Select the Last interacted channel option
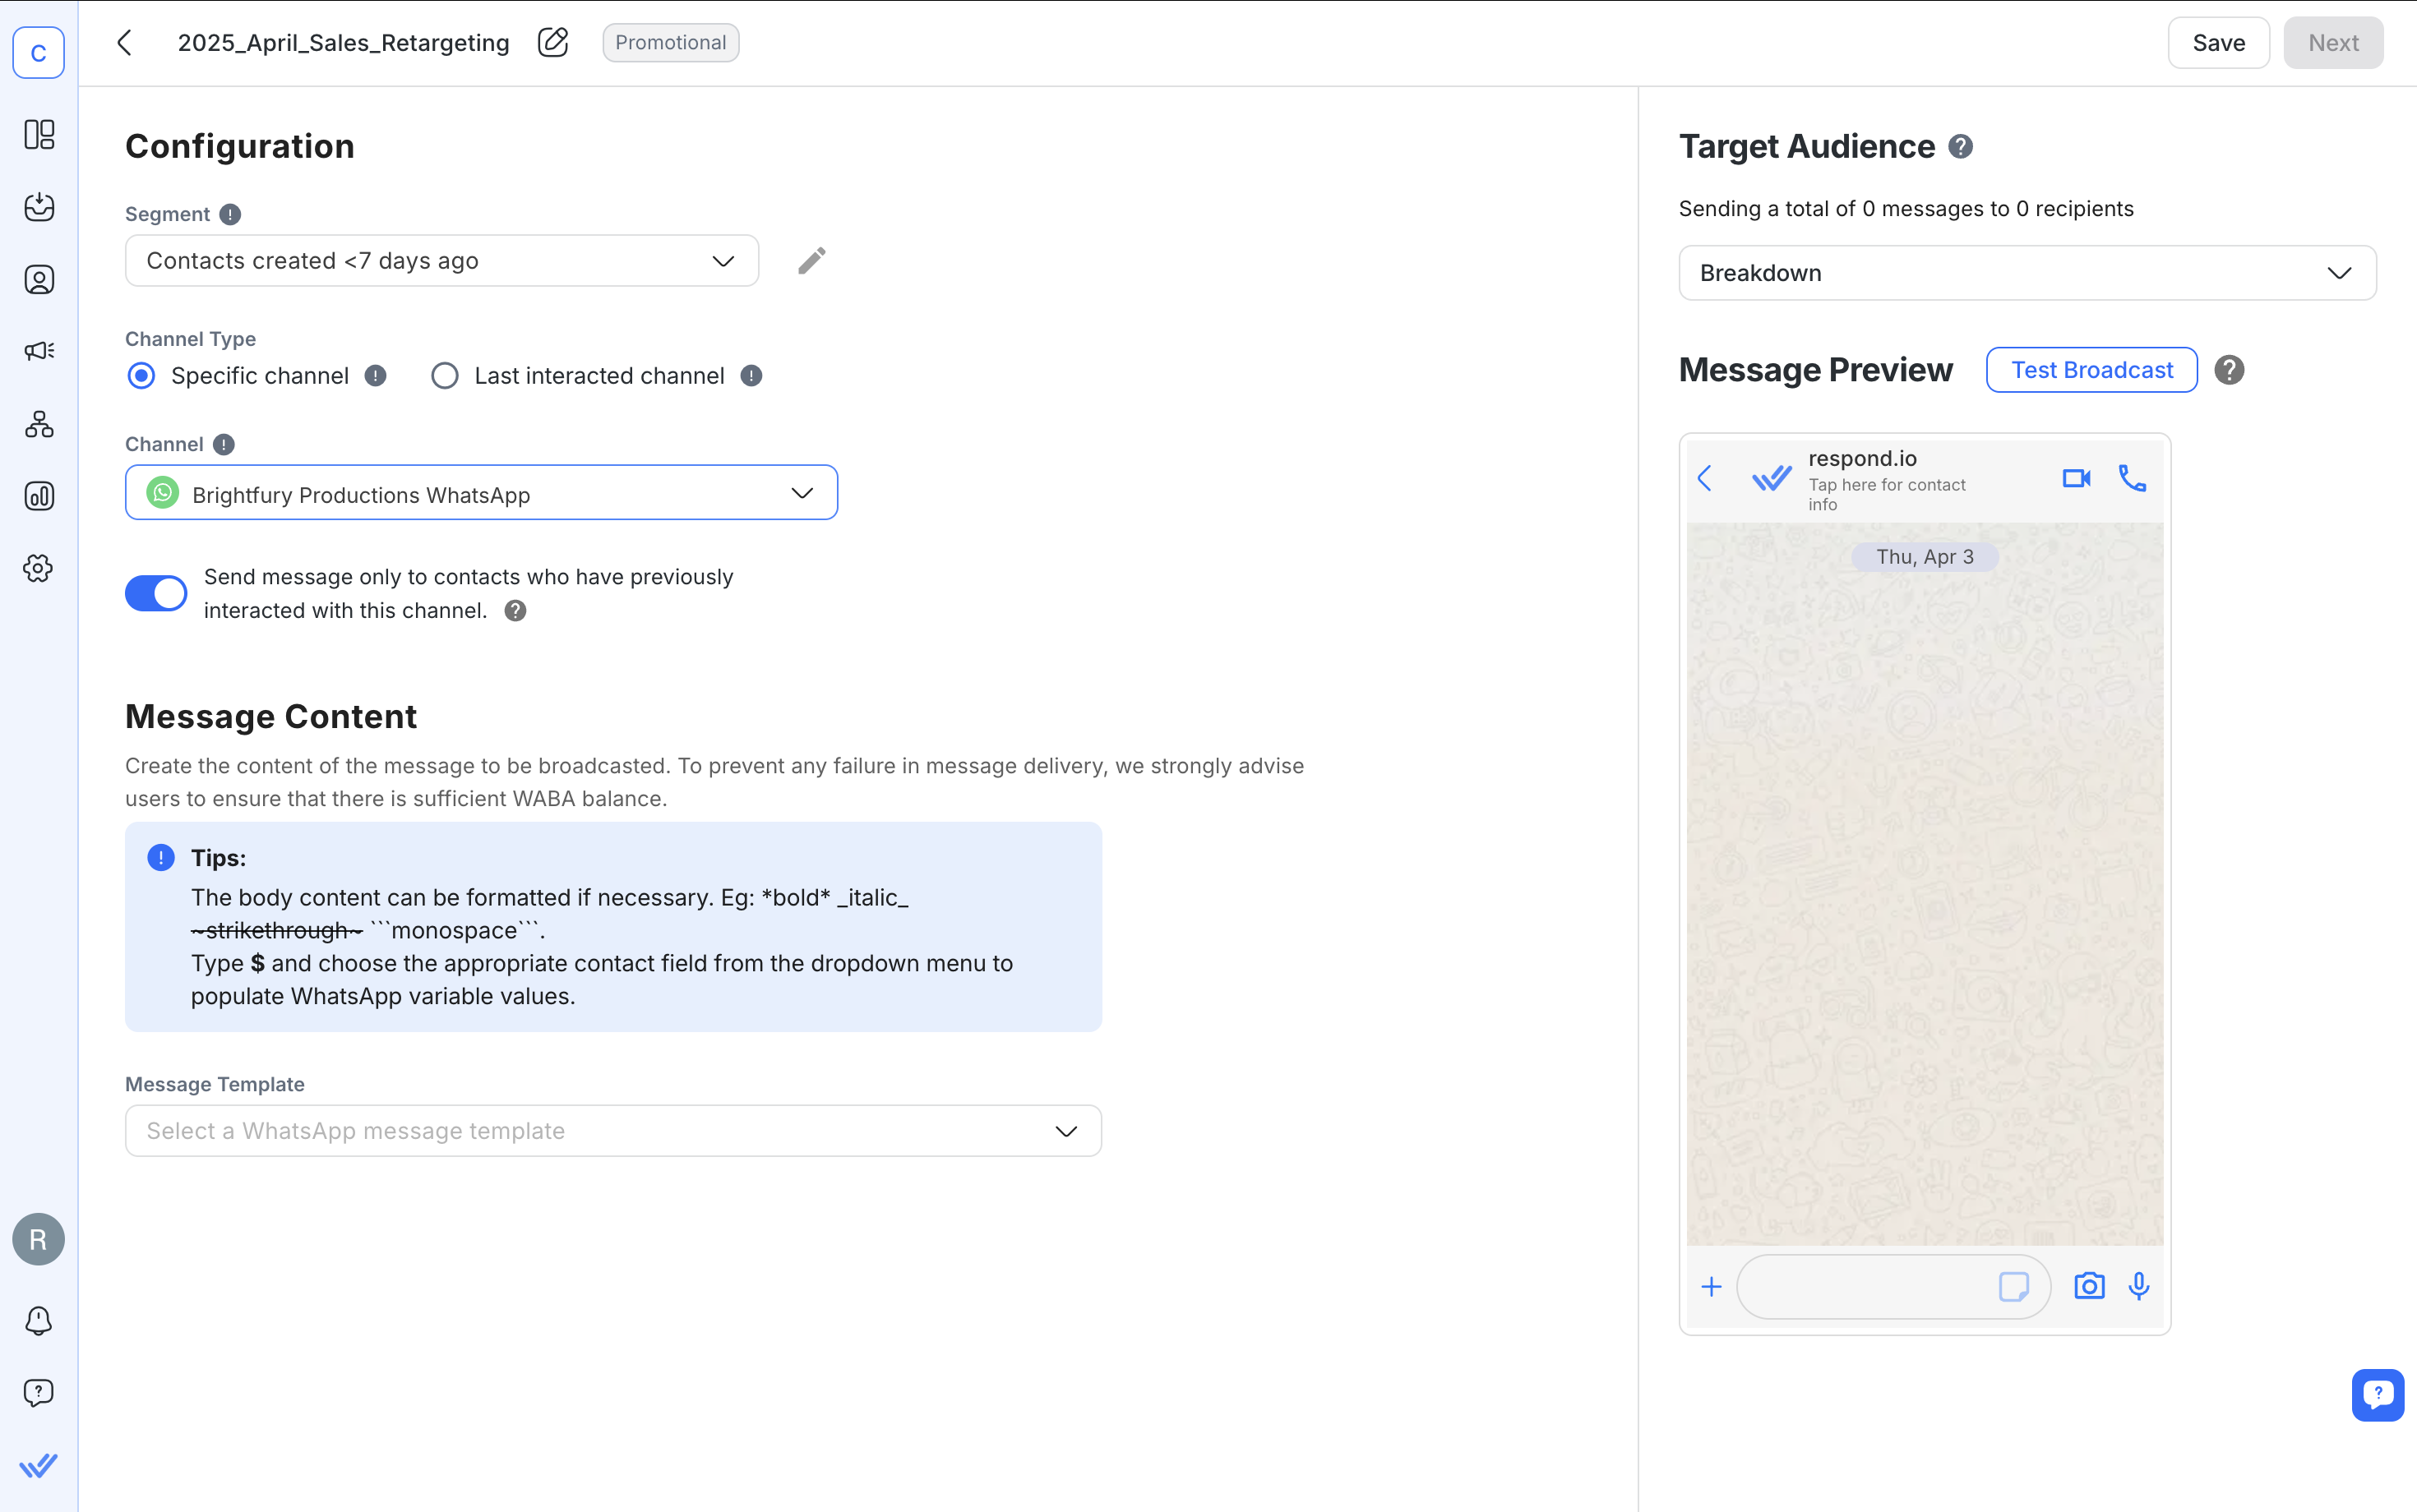 tap(446, 376)
